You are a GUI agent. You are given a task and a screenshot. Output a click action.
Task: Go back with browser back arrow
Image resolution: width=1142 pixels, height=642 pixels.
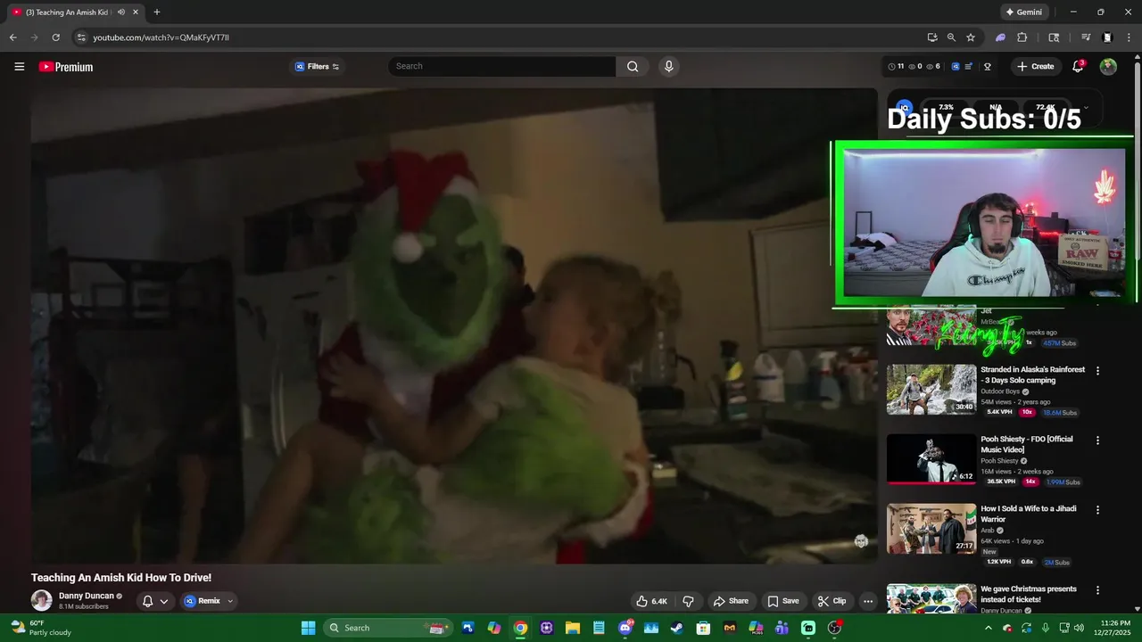[12, 37]
